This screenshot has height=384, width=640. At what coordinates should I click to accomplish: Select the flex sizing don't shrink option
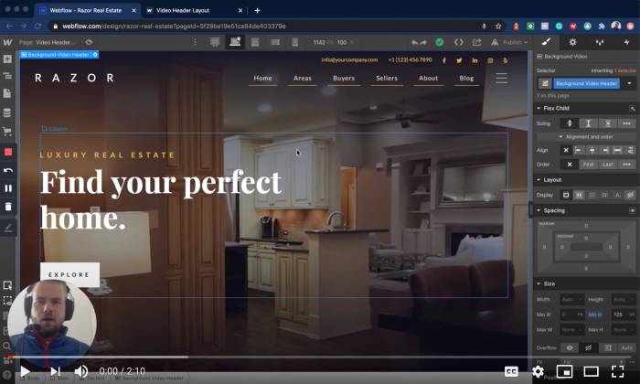(x=608, y=123)
